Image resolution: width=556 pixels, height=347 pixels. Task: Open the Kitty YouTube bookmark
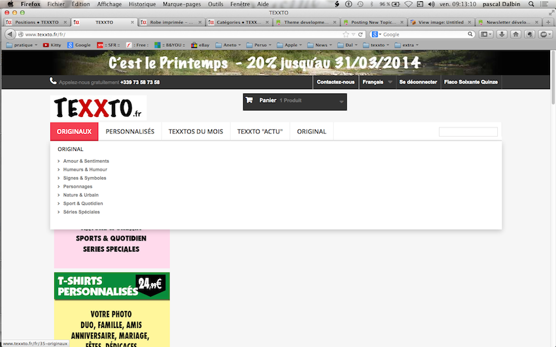(x=52, y=45)
